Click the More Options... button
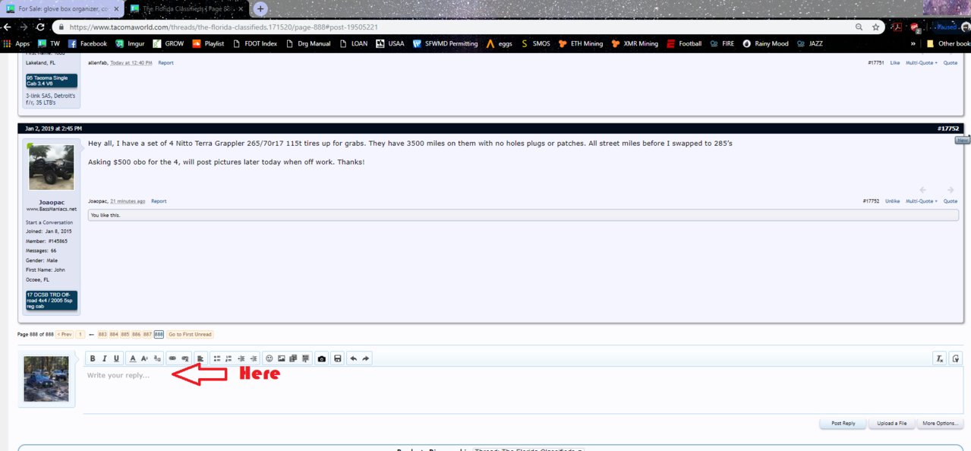The width and height of the screenshot is (971, 451). [x=941, y=423]
